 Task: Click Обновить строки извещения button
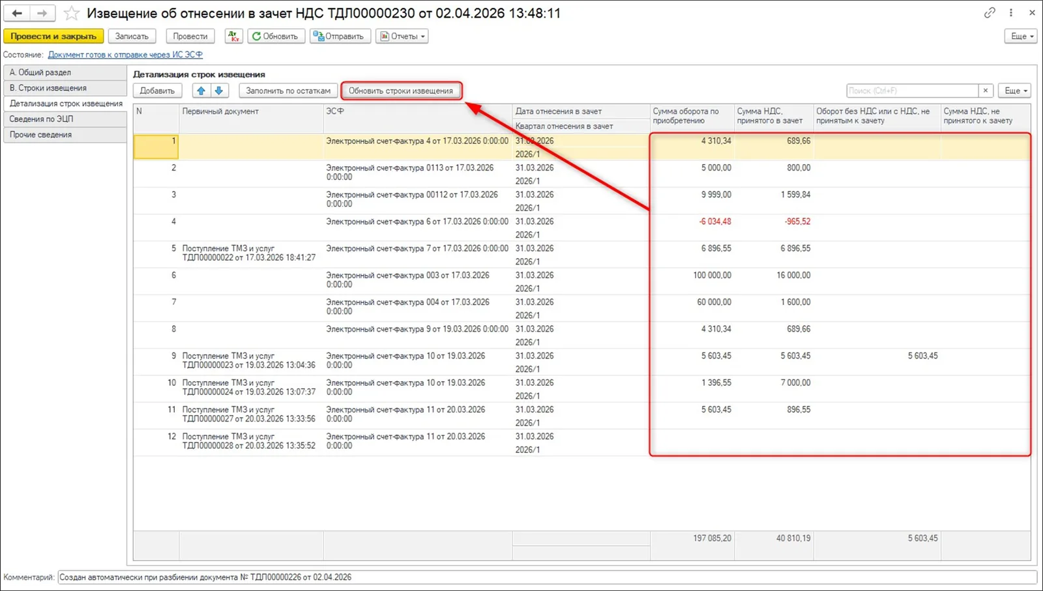pos(401,91)
